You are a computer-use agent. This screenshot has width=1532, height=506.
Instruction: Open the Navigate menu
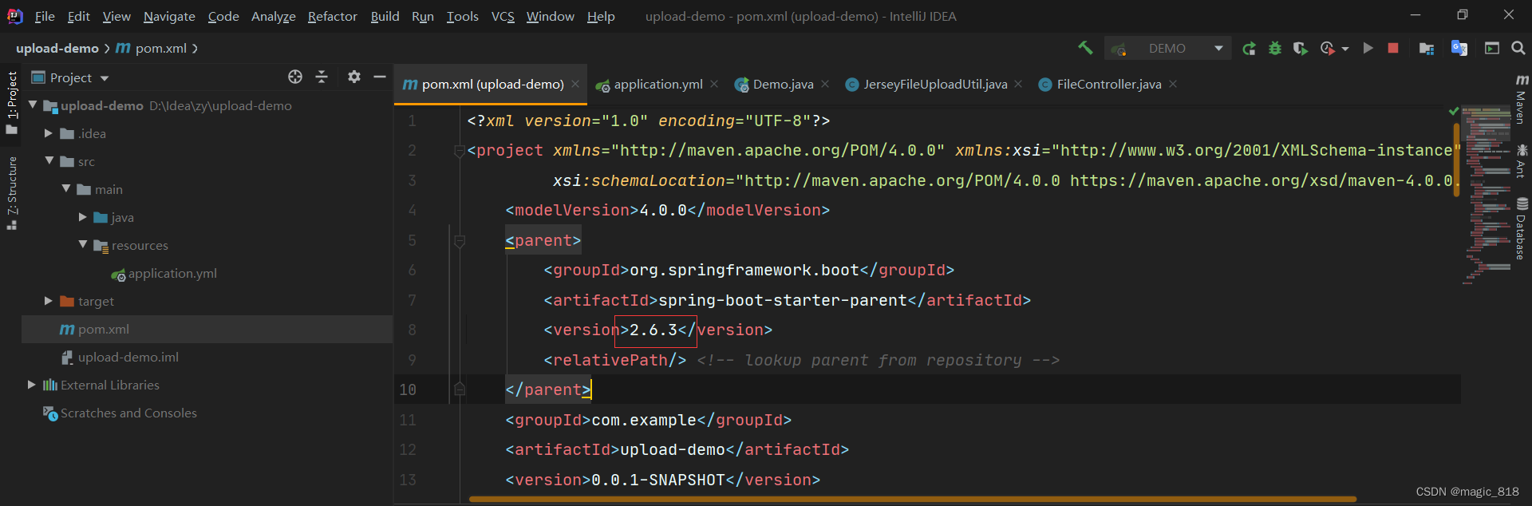pos(169,16)
